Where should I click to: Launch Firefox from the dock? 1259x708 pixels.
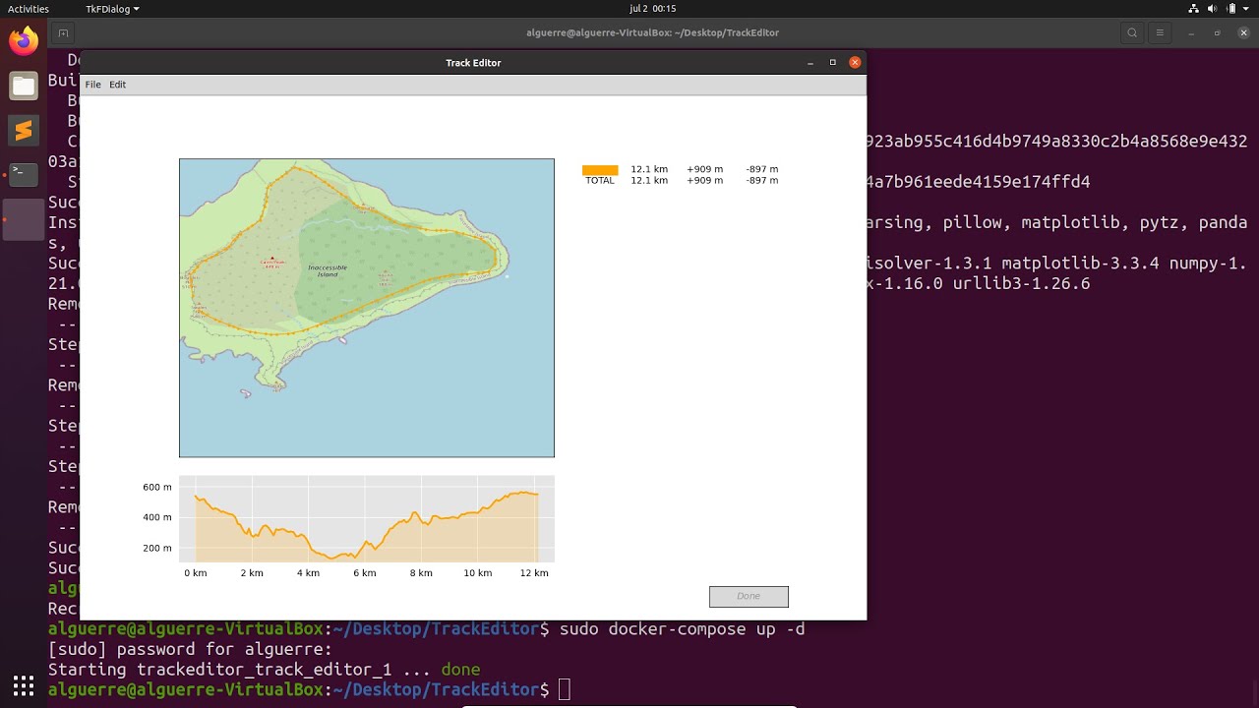[x=24, y=41]
